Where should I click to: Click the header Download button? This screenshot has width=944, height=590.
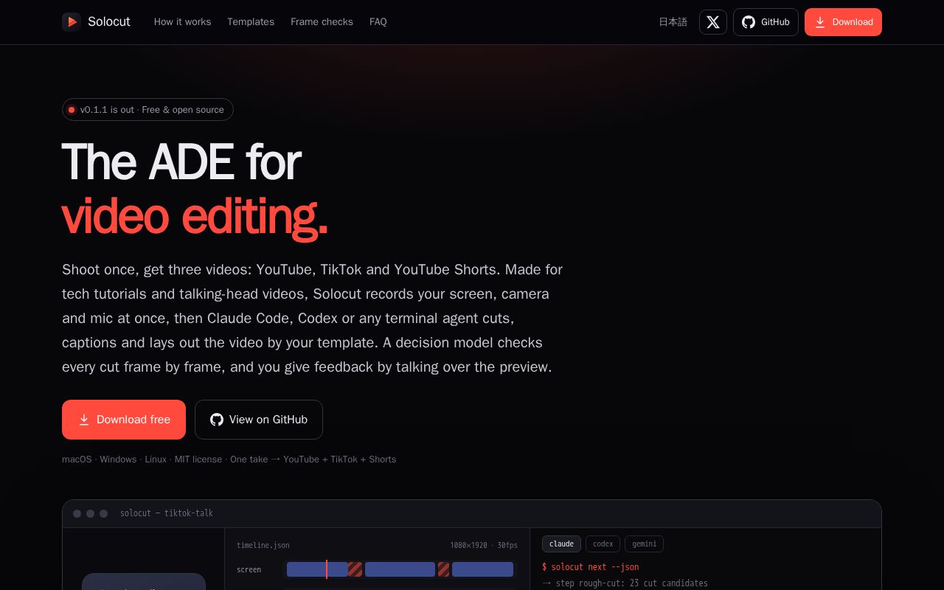point(843,22)
